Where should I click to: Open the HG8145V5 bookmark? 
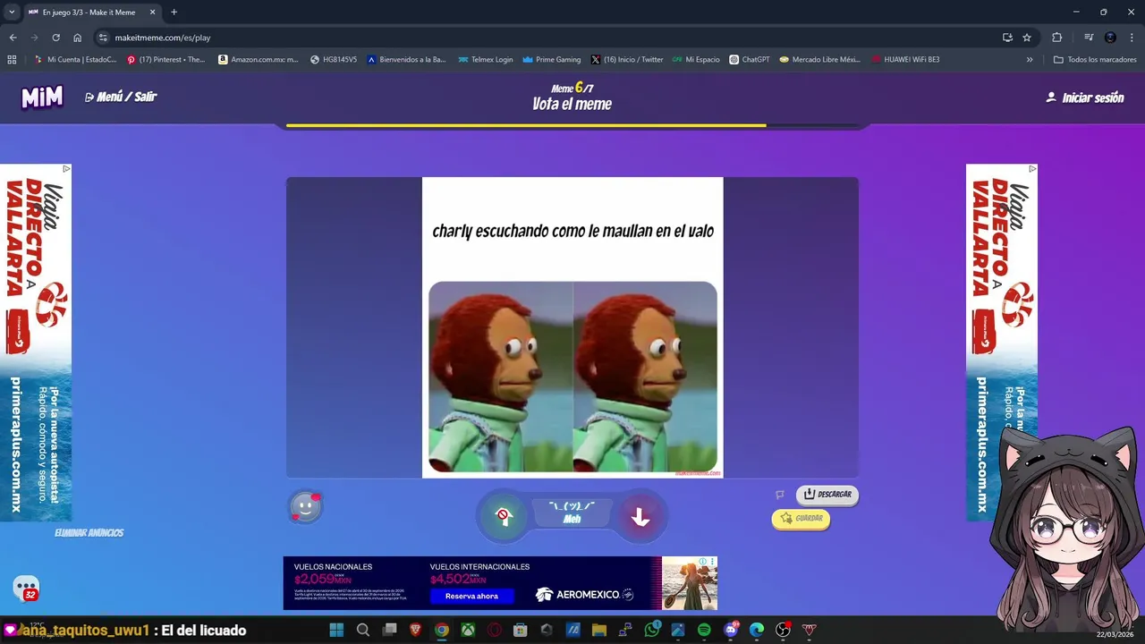pyautogui.click(x=333, y=60)
